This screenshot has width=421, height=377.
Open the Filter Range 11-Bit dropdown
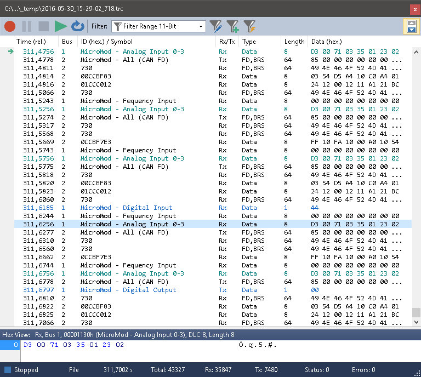[x=201, y=26]
